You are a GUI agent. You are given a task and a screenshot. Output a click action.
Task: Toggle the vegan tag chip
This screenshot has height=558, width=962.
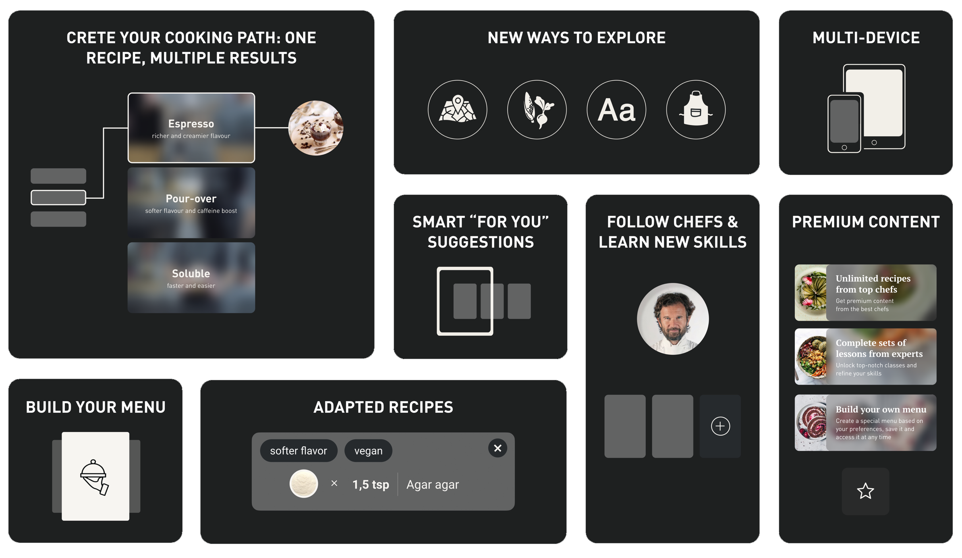pyautogui.click(x=368, y=450)
